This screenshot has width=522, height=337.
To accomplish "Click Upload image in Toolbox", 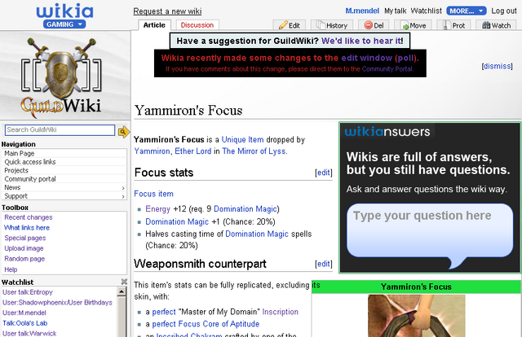I will coord(24,248).
